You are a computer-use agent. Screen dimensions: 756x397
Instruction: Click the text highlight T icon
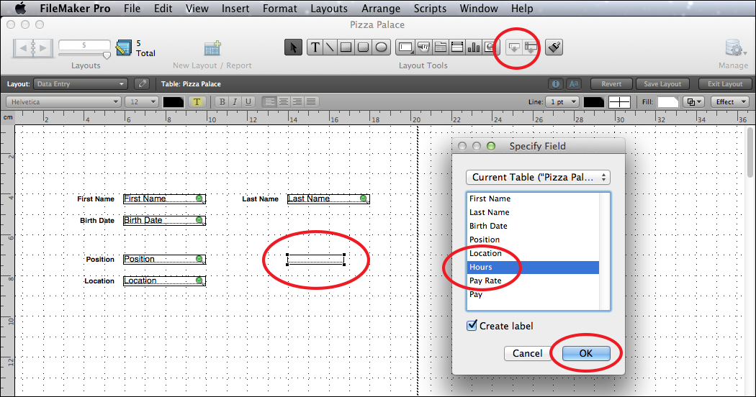tap(197, 101)
